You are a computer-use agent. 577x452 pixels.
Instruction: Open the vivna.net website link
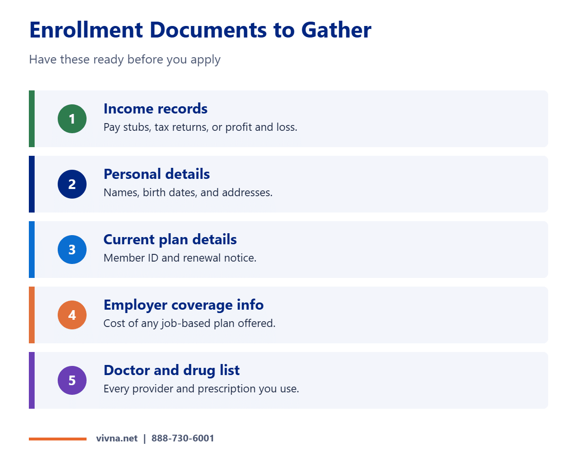coord(117,439)
